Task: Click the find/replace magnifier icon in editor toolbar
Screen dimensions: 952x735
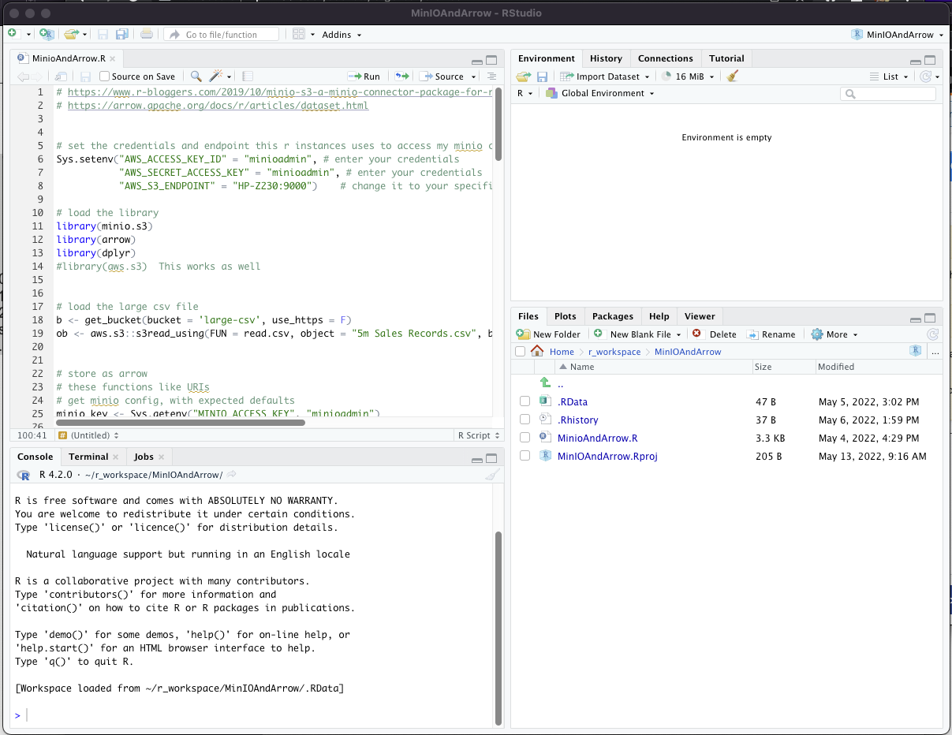Action: (196, 76)
